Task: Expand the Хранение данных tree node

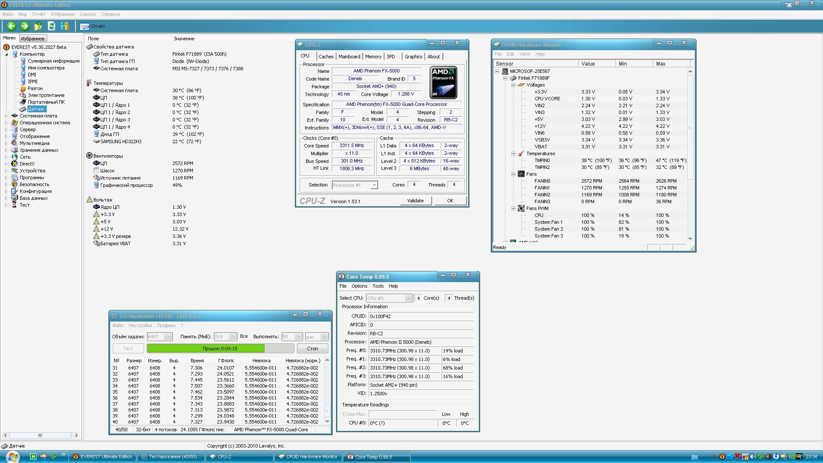Action: [x=6, y=150]
